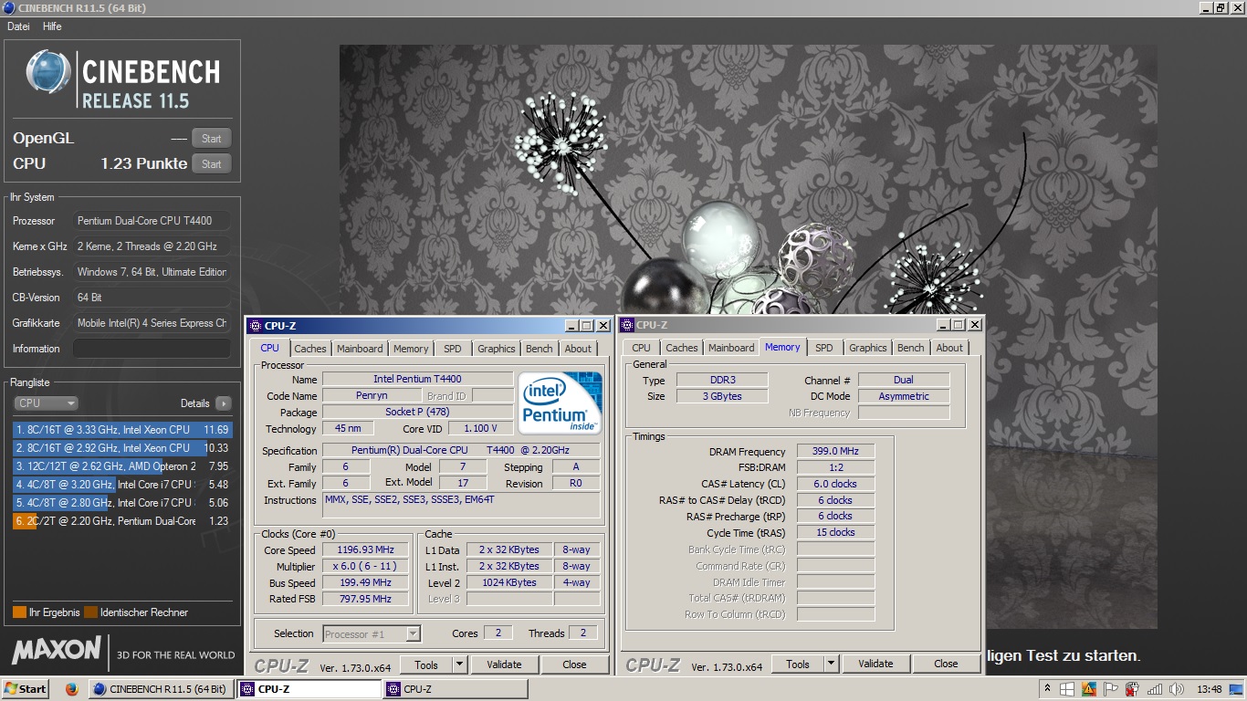
Task: Click the Windows Start button
Action: [26, 689]
